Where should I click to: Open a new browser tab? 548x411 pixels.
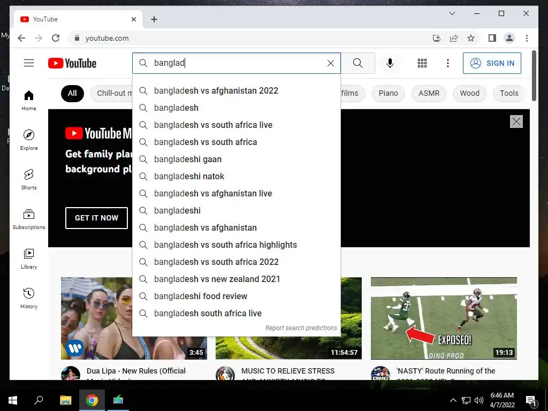pyautogui.click(x=154, y=19)
